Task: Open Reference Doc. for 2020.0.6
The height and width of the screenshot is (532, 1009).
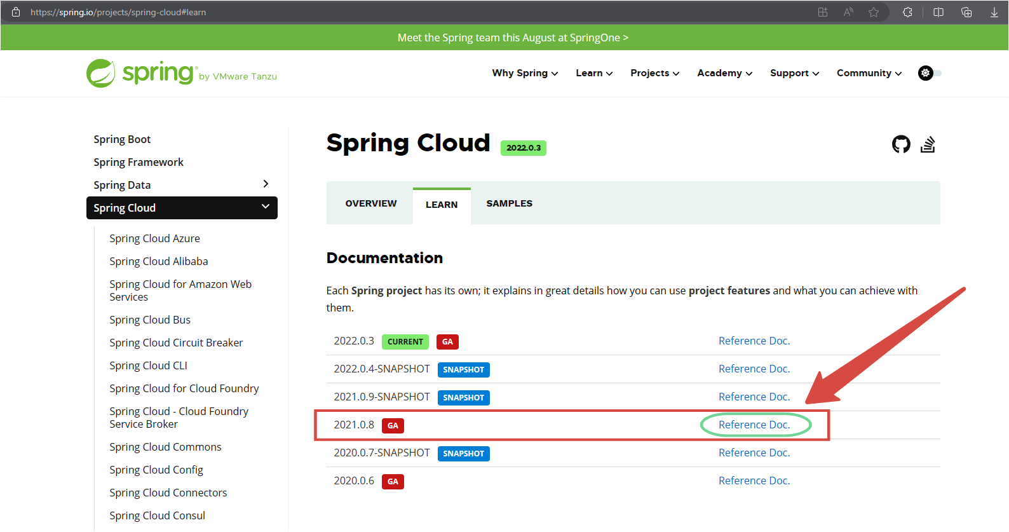Action: (754, 481)
